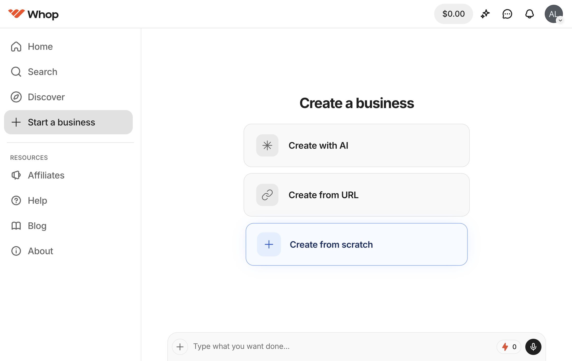Focus the 'Type what you want done...' field
The width and height of the screenshot is (572, 361).
[x=342, y=346]
